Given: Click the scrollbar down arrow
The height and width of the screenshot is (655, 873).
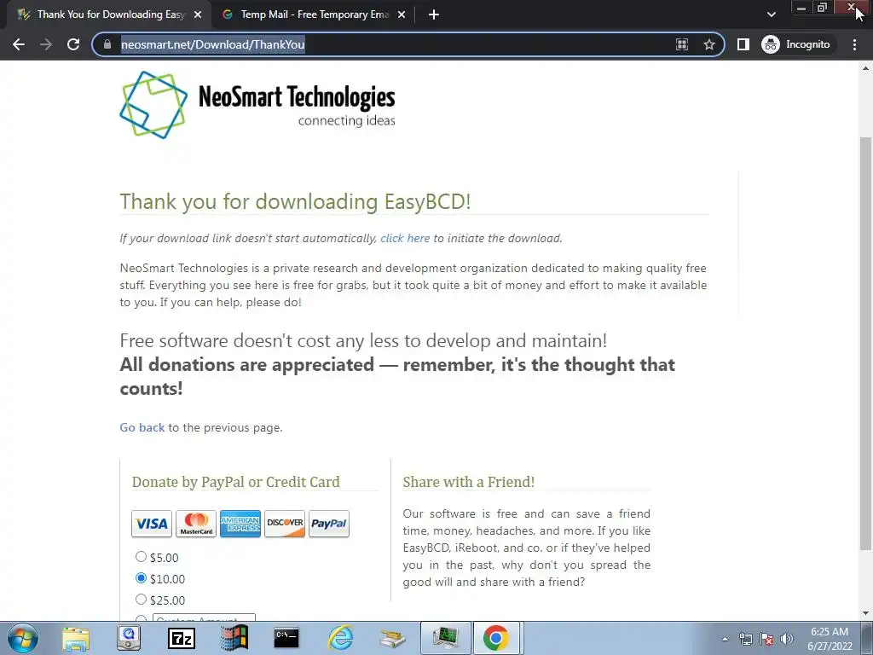Looking at the screenshot, I should tap(865, 614).
